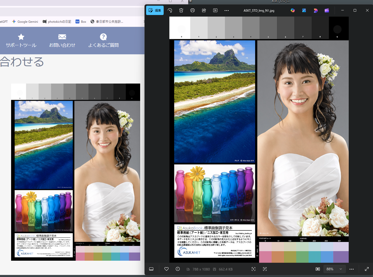
Task: Open the Clipchamp app icon
Action: coord(327,10)
